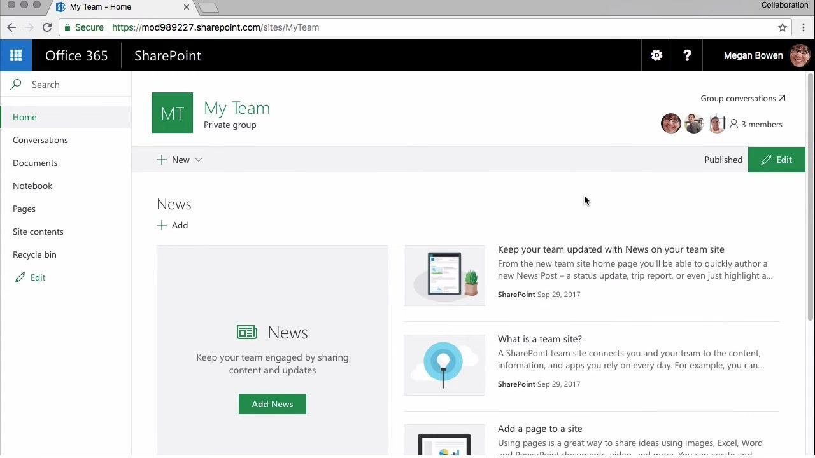Open the help question mark icon
The height and width of the screenshot is (458, 815).
687,55
